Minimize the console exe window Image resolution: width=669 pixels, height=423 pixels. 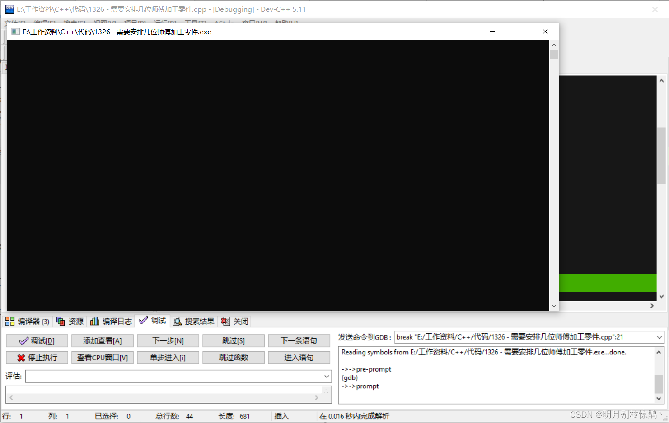click(492, 32)
